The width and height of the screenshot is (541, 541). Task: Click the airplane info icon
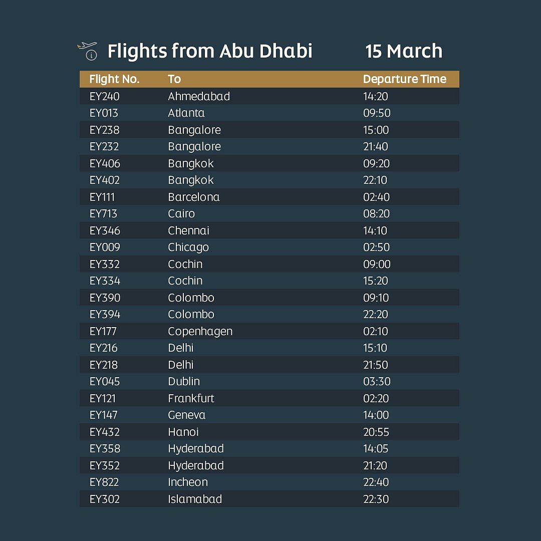pyautogui.click(x=88, y=51)
